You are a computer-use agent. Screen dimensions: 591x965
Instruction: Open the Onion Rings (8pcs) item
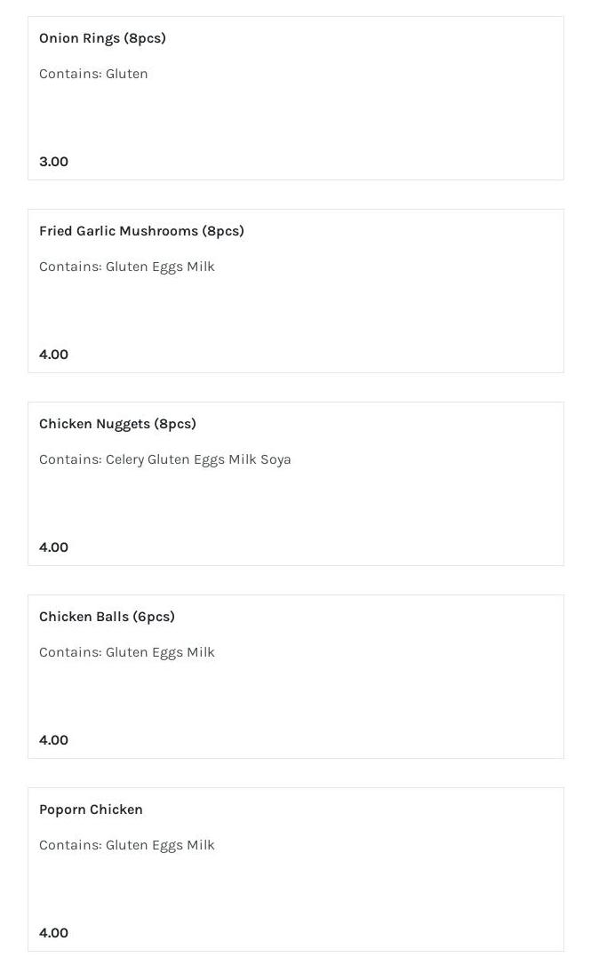pyautogui.click(x=102, y=38)
